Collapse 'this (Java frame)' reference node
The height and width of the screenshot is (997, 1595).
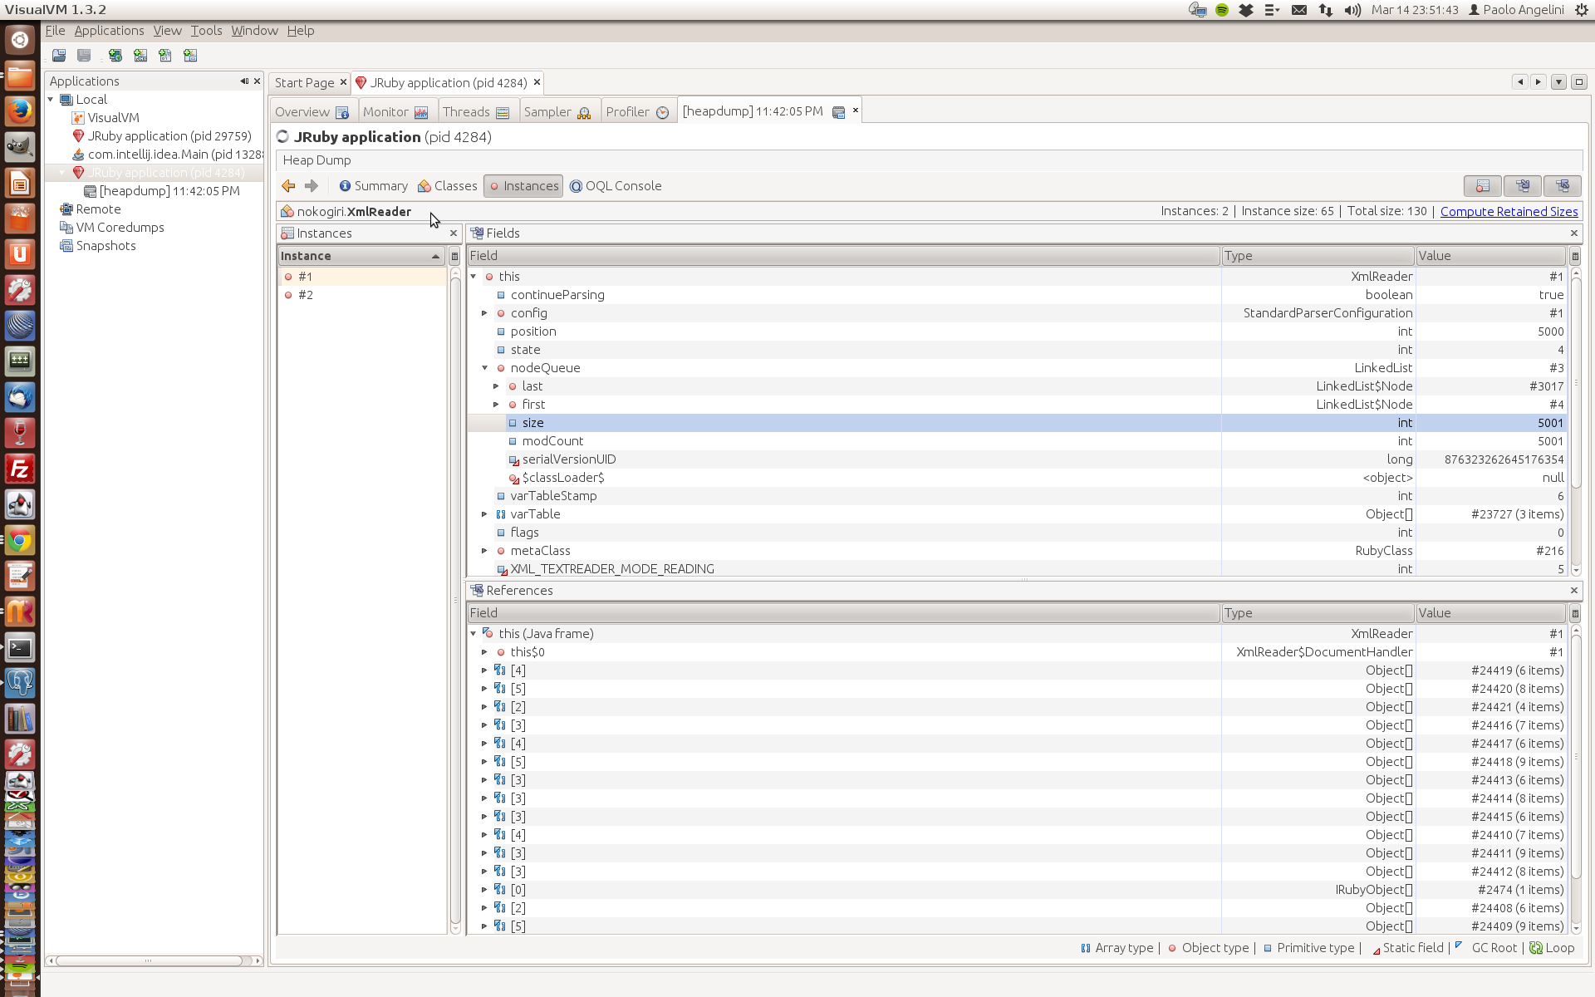[474, 634]
